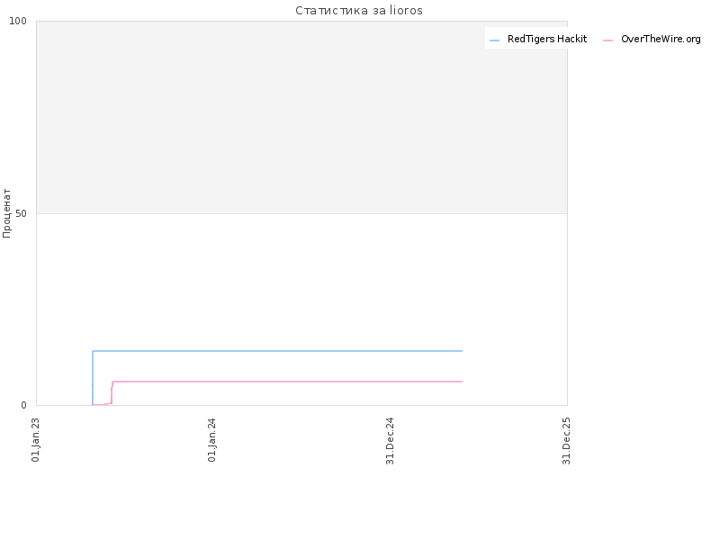Click the 01.Jan.23 date label
This screenshot has width=720, height=540.
tap(36, 439)
